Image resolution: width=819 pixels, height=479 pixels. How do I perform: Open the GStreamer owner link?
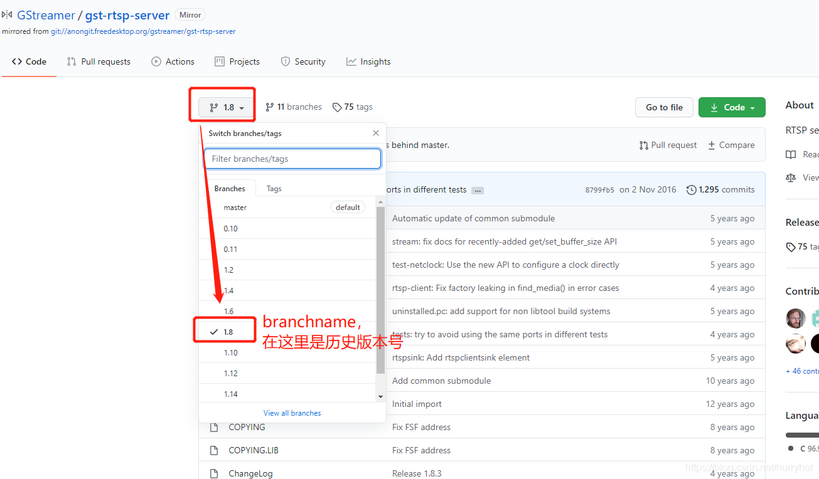coord(46,15)
